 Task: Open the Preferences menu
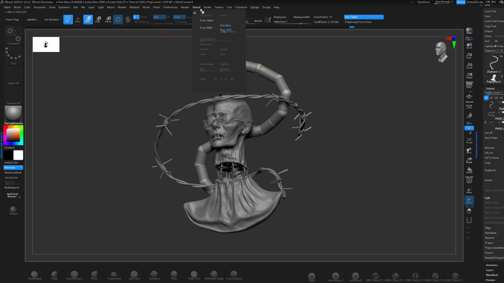click(x=170, y=8)
